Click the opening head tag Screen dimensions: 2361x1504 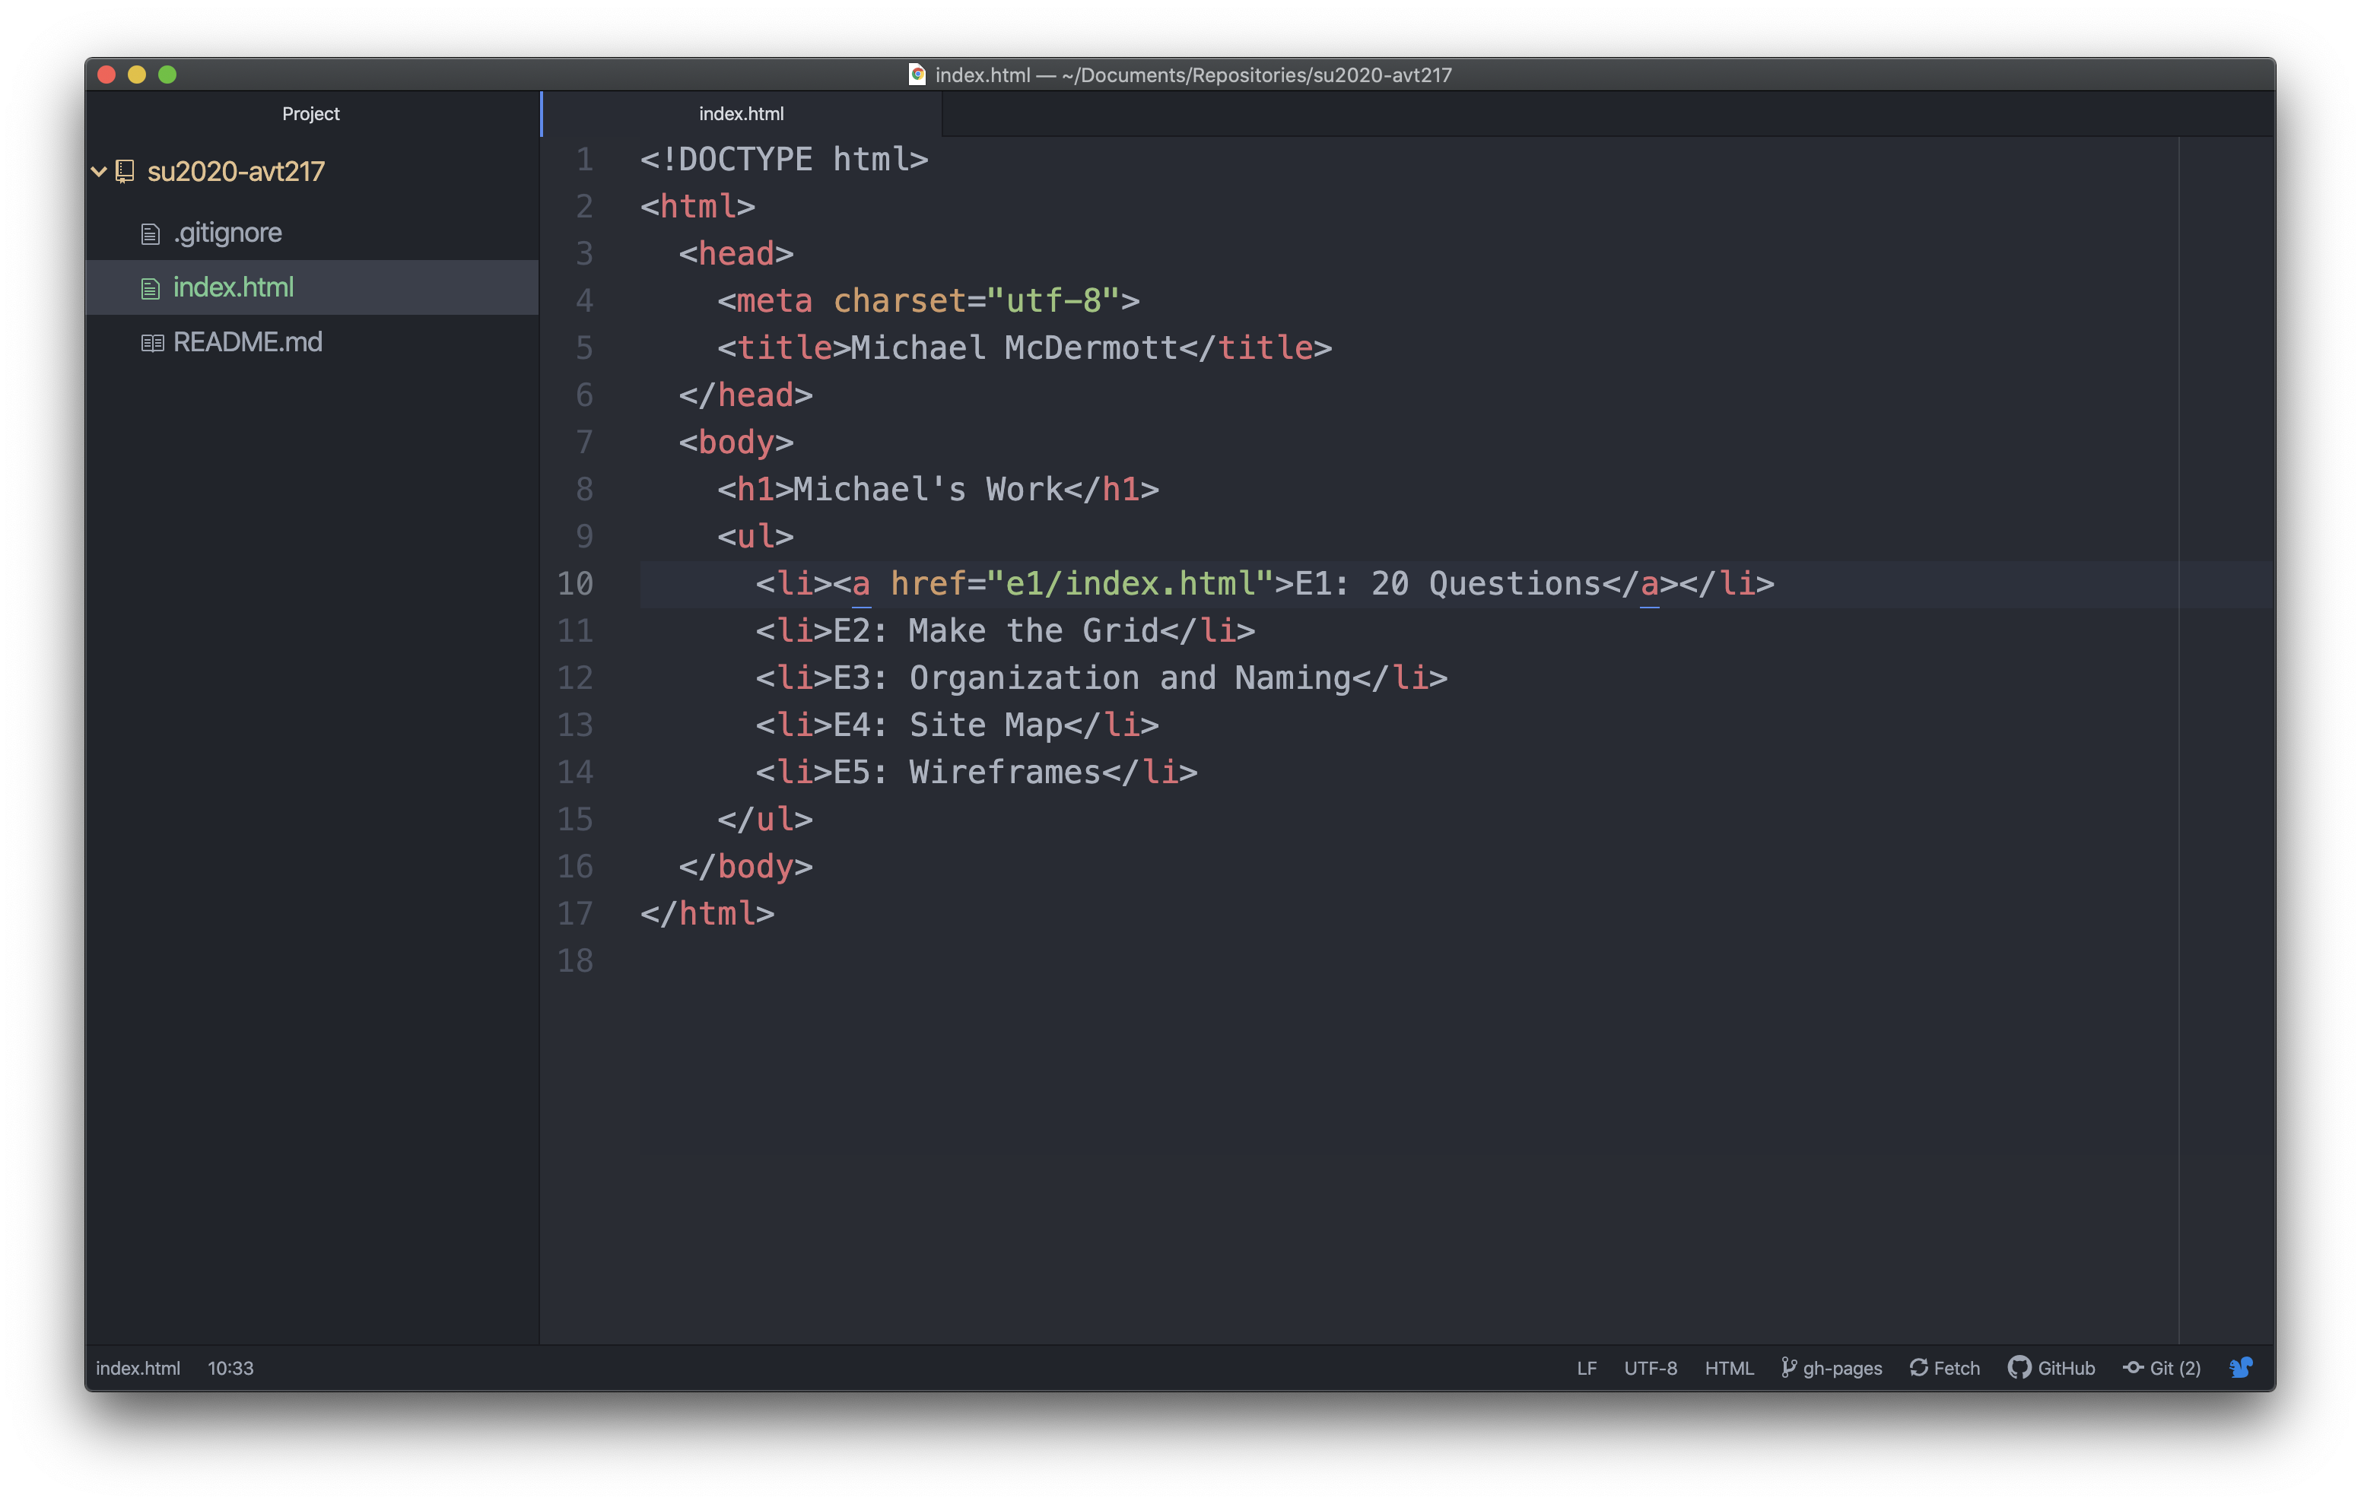[x=736, y=253]
